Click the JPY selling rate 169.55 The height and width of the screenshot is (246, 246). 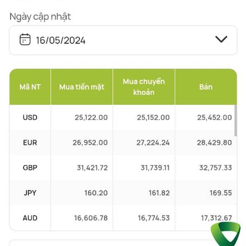click(221, 193)
